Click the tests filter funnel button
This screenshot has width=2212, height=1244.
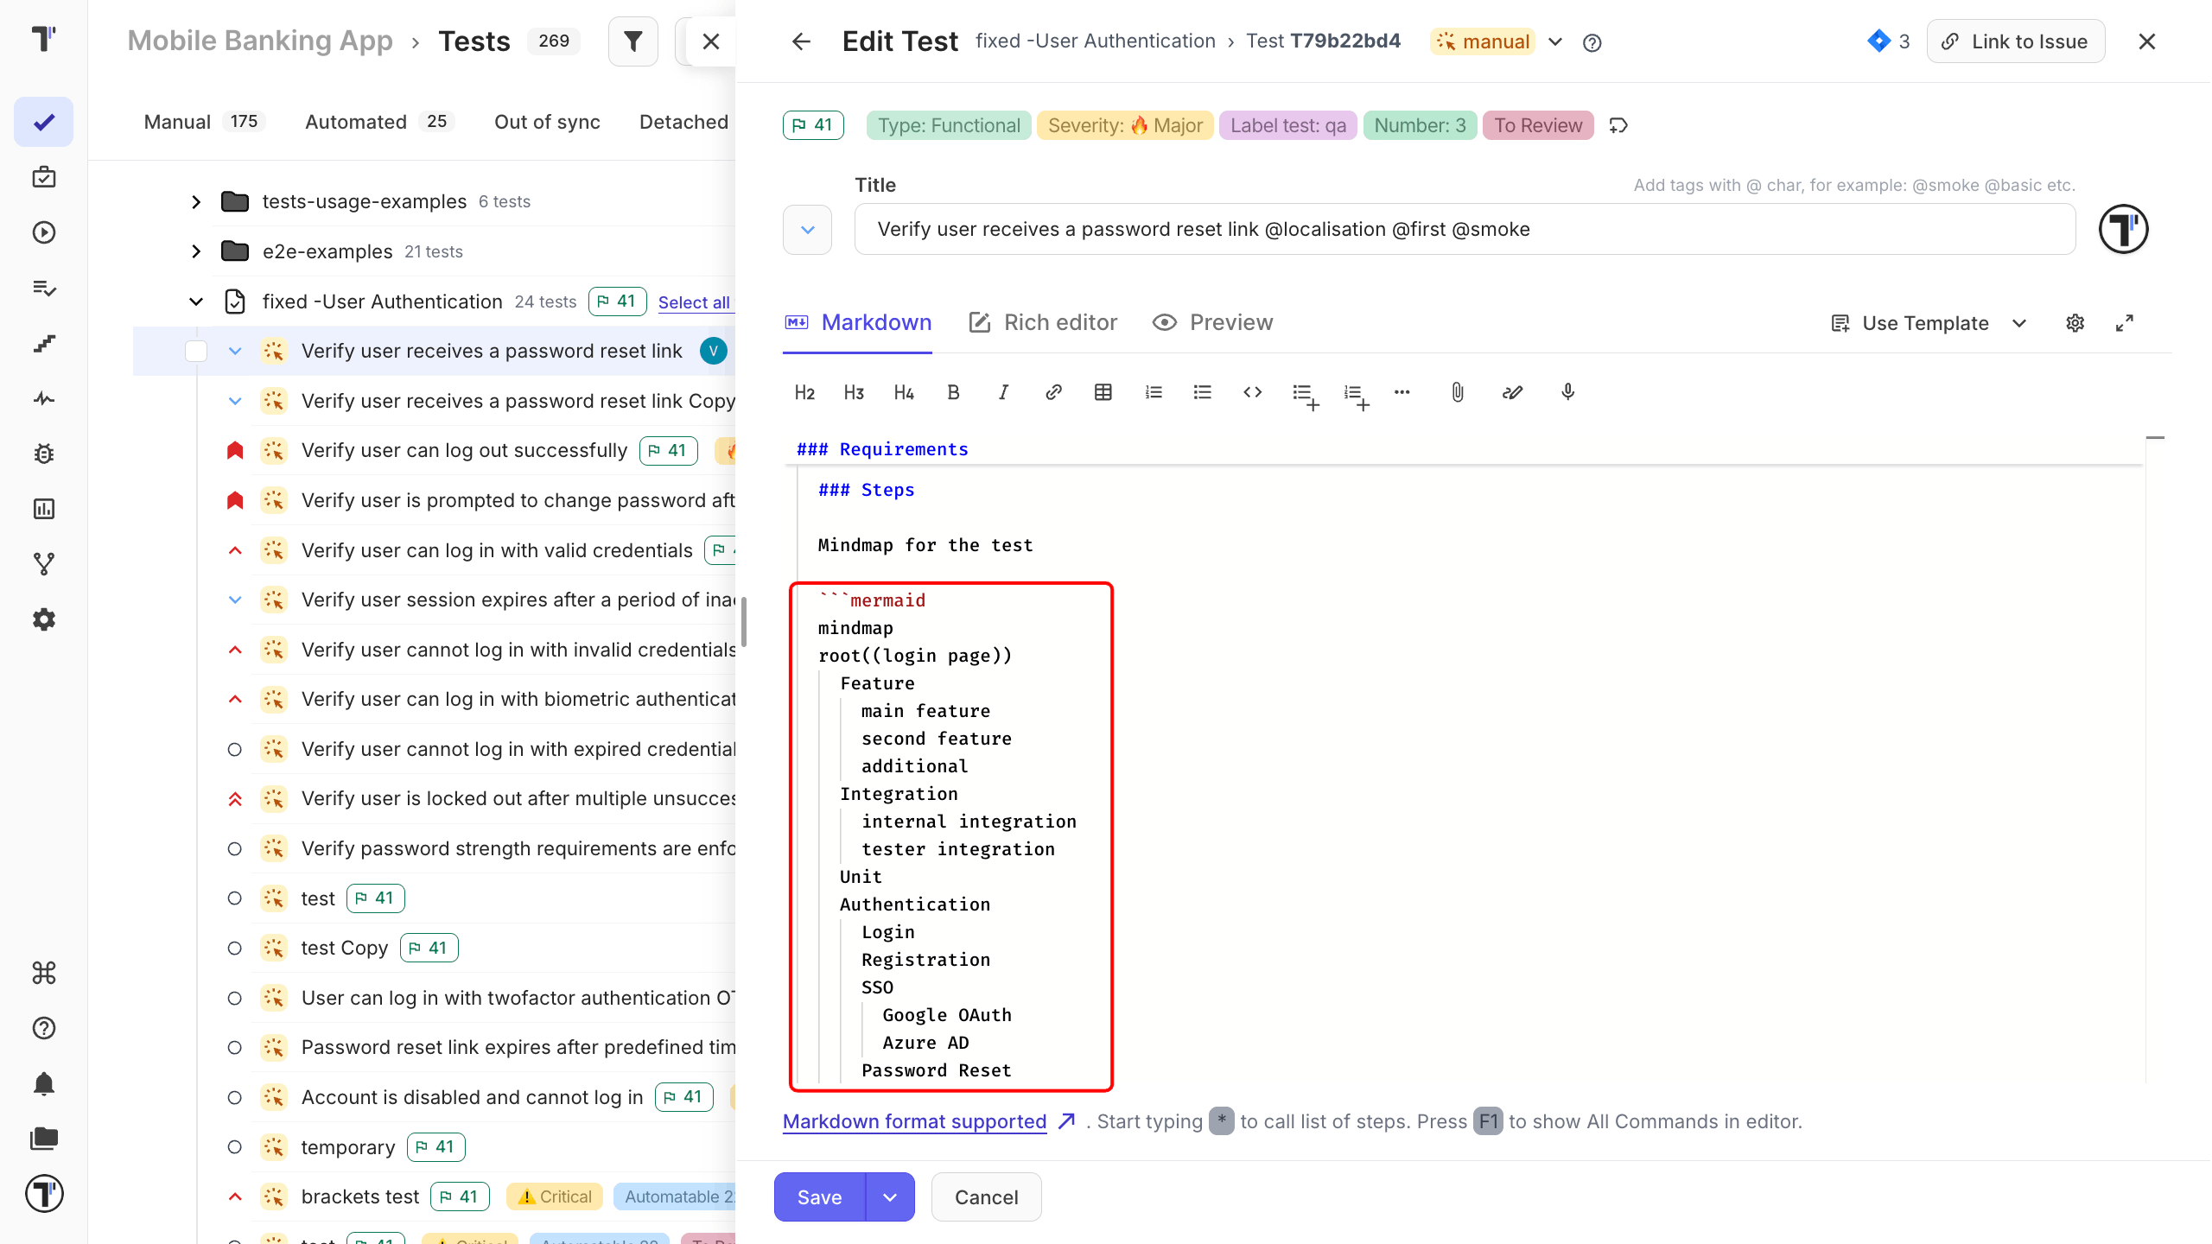coord(633,41)
